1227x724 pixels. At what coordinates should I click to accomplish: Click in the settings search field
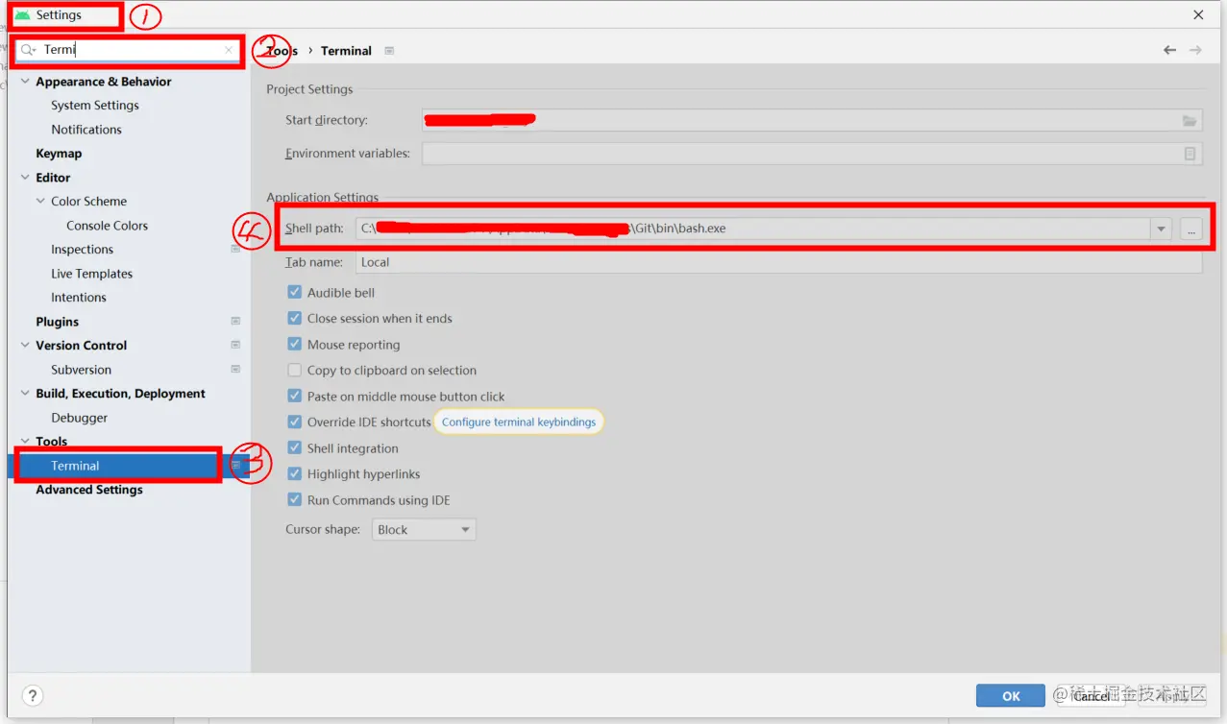(x=130, y=50)
